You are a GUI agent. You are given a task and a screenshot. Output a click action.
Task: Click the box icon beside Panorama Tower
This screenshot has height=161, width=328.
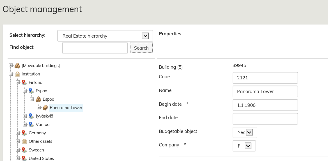tap(45, 108)
